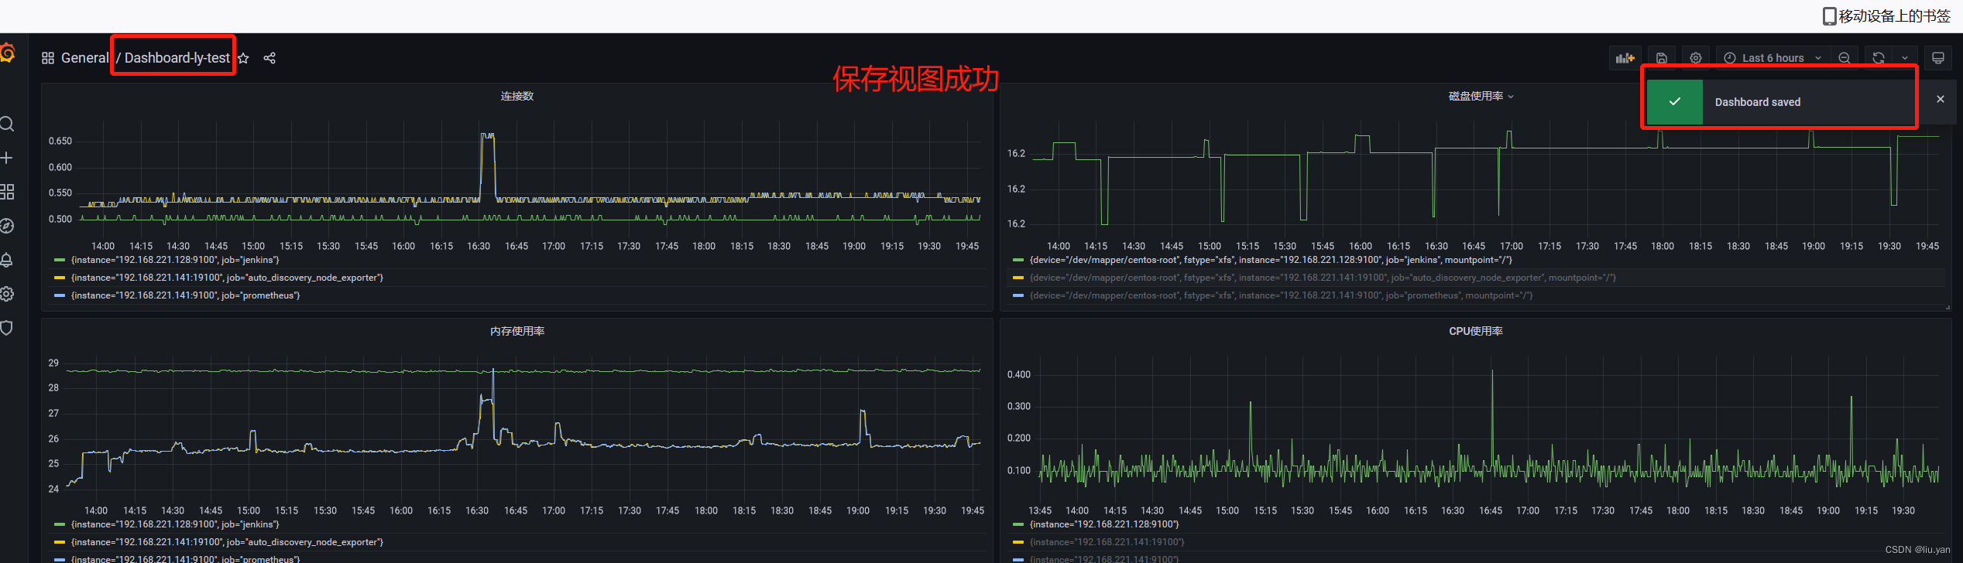Refresh the dashboard
The height and width of the screenshot is (563, 1963).
pos(1879,58)
